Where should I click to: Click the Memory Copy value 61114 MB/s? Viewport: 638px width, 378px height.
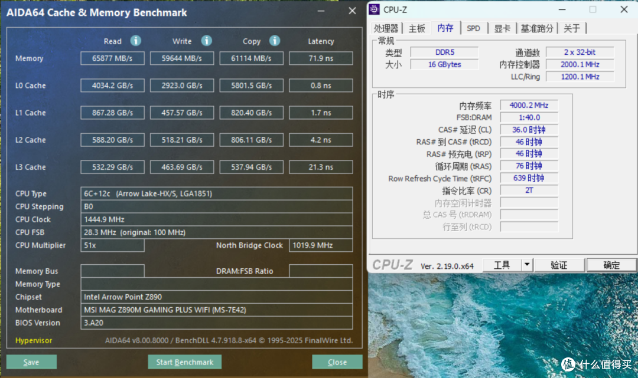[252, 58]
